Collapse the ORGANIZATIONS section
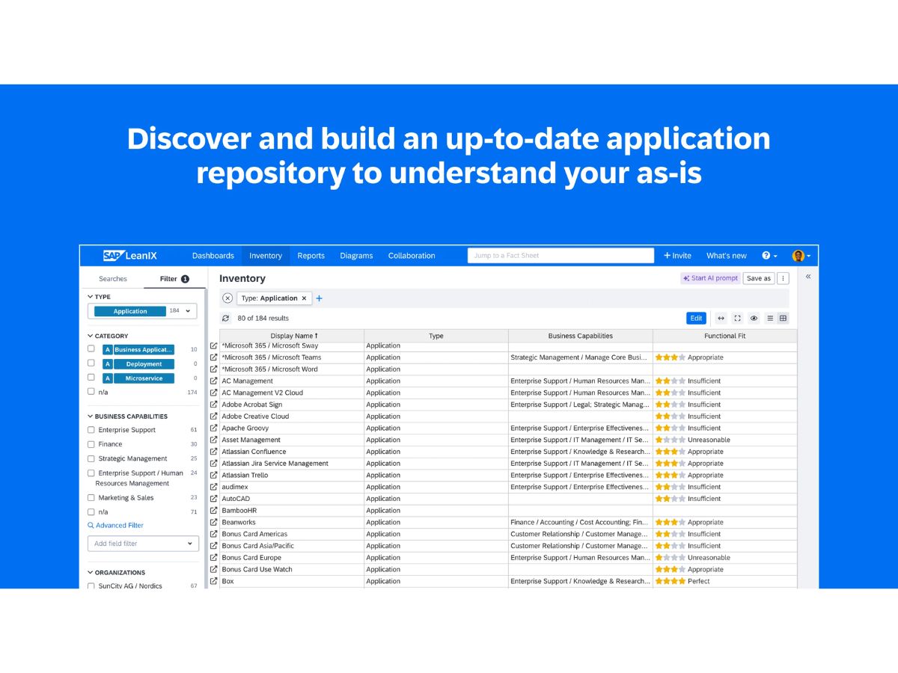Screen dimensions: 898x673 [x=91, y=573]
